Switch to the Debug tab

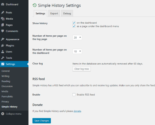tap(67, 14)
